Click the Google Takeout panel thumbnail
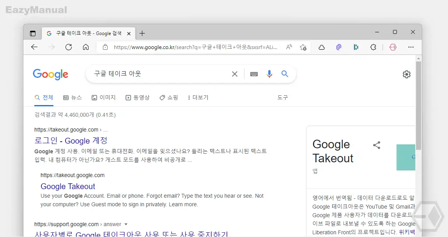The height and width of the screenshot is (237, 448). point(406,158)
